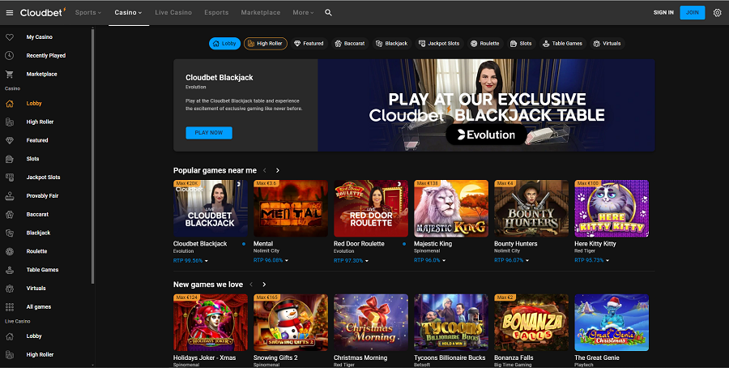Click the sidebar vertical scrollbar
Screen dimensions: 729x368
point(92,156)
